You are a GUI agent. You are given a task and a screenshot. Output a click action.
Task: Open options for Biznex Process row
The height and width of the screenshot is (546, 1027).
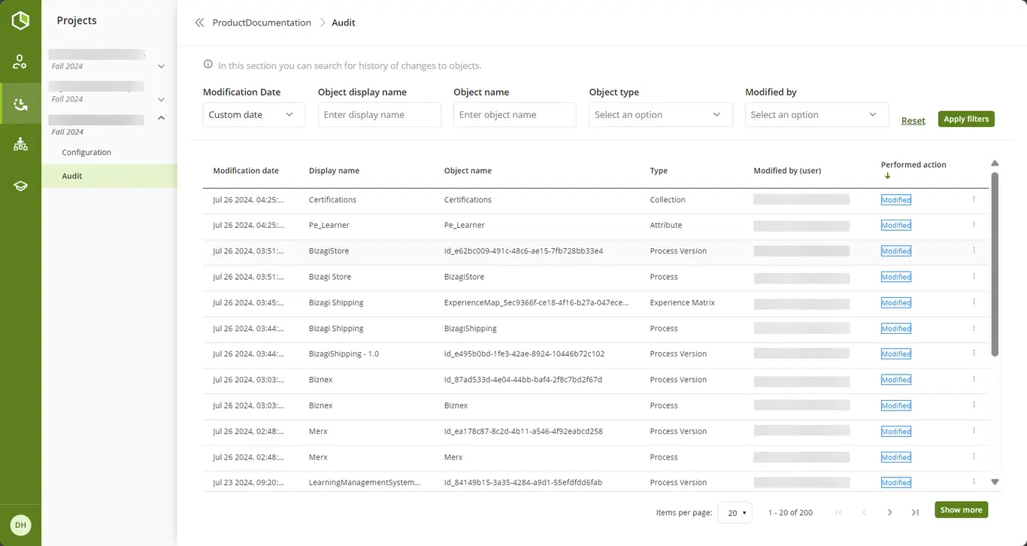pyautogui.click(x=974, y=405)
